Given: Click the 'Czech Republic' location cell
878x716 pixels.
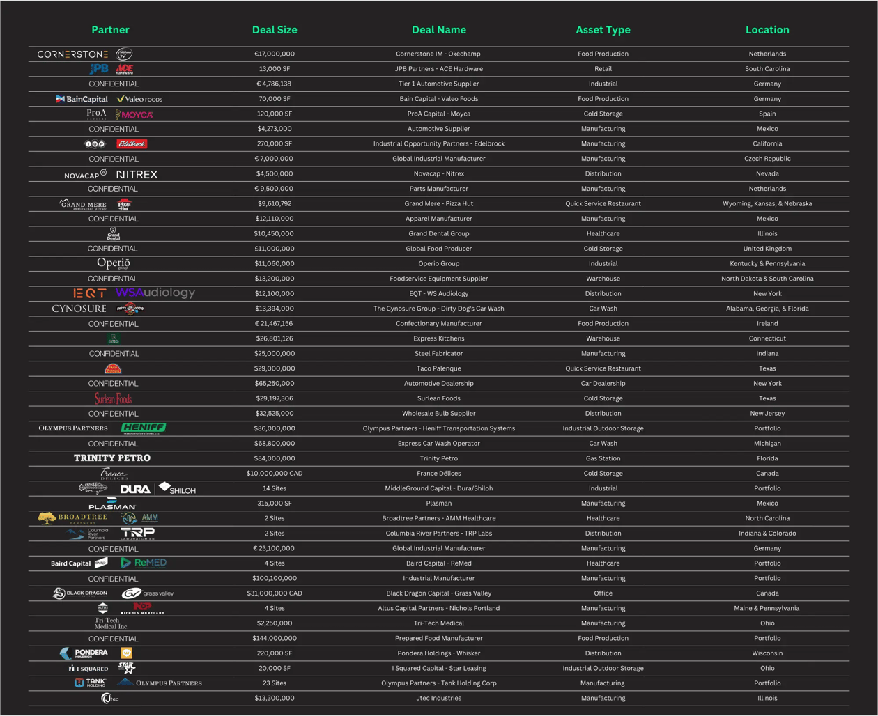Looking at the screenshot, I should click(767, 159).
